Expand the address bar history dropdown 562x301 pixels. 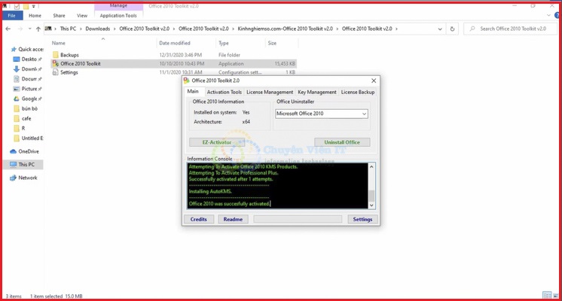(x=441, y=29)
